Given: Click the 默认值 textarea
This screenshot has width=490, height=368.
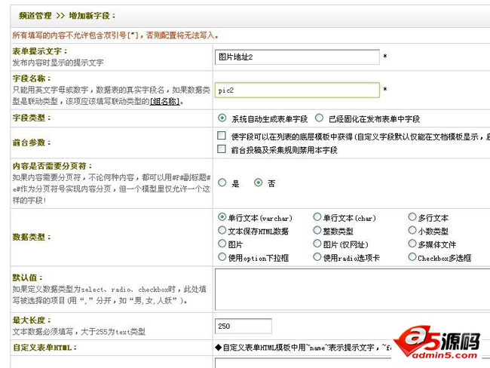Looking at the screenshot, I should pyautogui.click(x=352, y=290).
